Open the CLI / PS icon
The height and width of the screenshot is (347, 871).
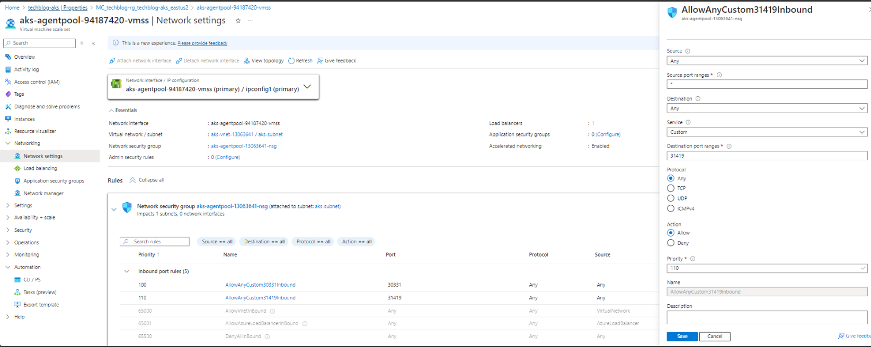(x=17, y=280)
